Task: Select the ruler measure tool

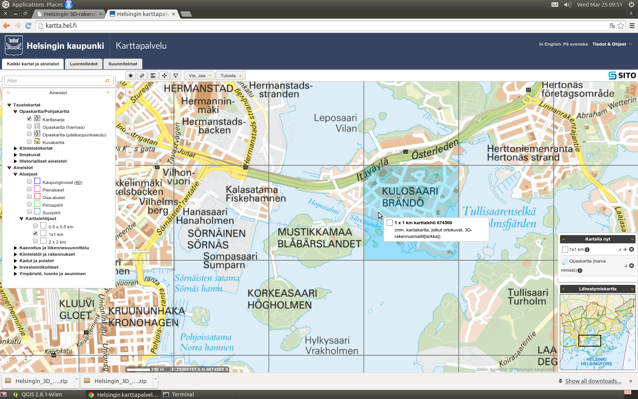Action: 142,76
